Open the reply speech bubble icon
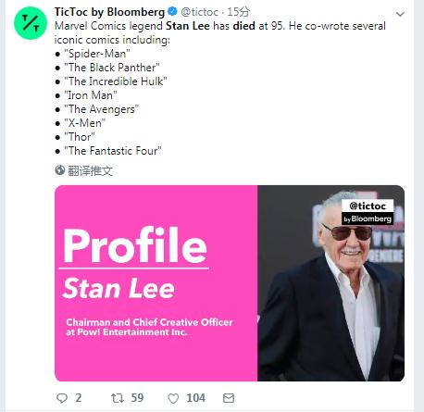This screenshot has height=412, width=424. [62, 398]
